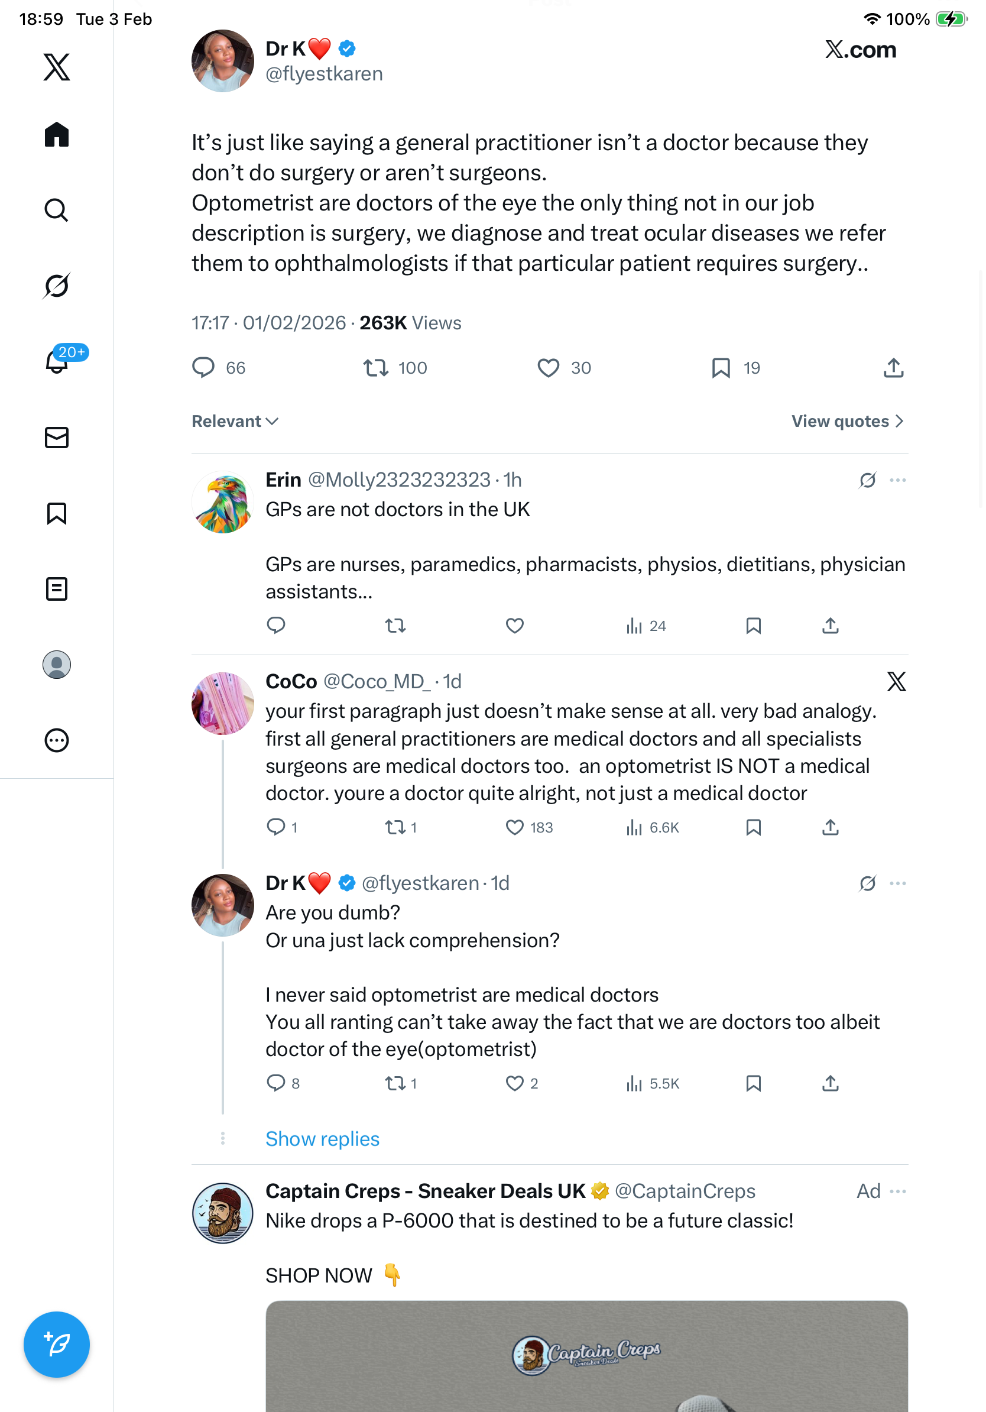Bookmark the main post with 19 bookmarks
The height and width of the screenshot is (1412, 986).
point(721,368)
